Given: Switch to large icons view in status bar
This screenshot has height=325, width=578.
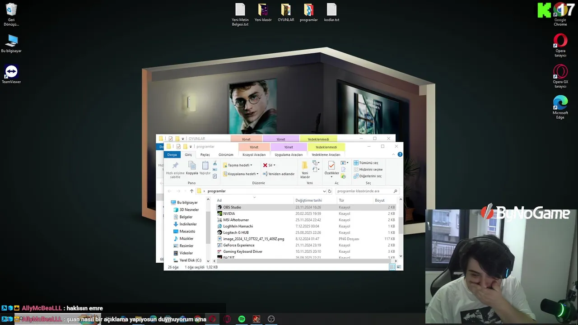Looking at the screenshot, I should tap(398, 267).
